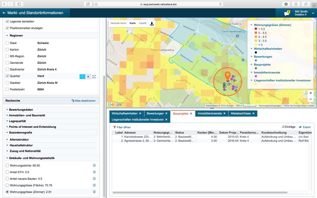Uncheck the Quartier Hard checkbox
Screen dimensions: 317x198
7,76
